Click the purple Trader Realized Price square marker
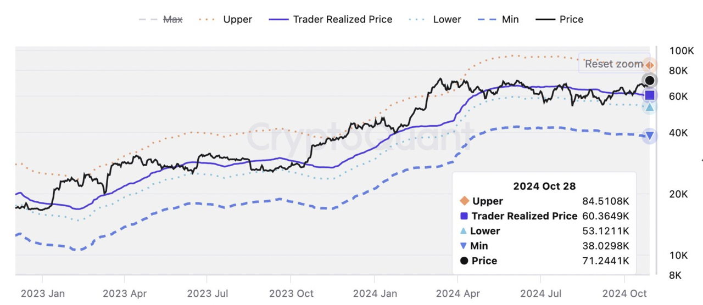This screenshot has width=703, height=305. [x=650, y=95]
